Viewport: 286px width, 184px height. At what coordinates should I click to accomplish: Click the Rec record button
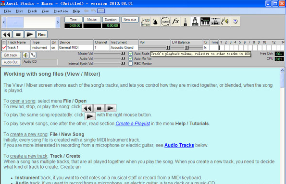coord(42,34)
